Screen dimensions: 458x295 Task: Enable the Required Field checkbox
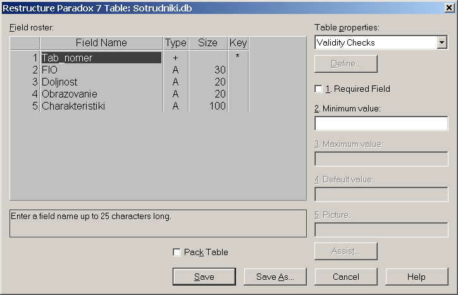click(x=319, y=89)
